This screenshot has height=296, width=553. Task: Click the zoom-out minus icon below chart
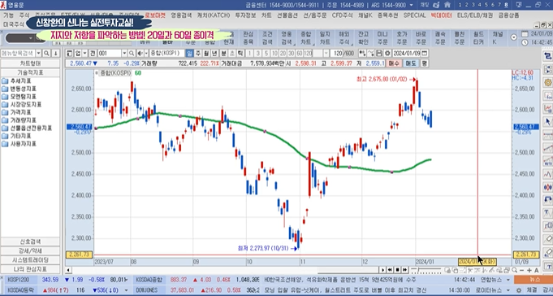click(522, 270)
